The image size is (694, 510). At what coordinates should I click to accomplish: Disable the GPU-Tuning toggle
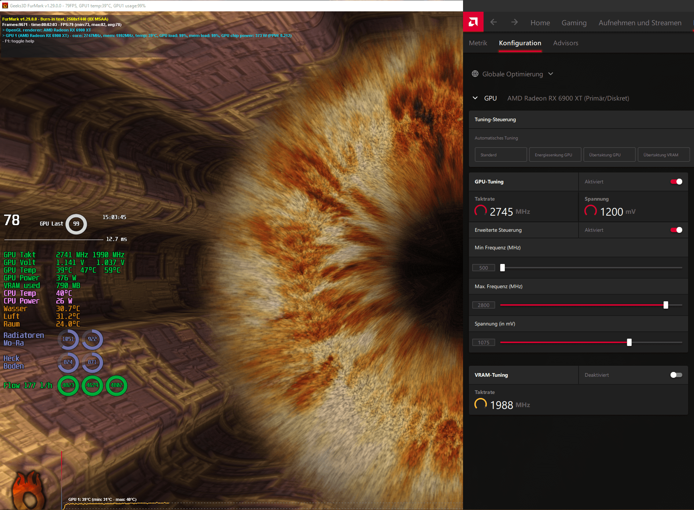[x=676, y=182]
